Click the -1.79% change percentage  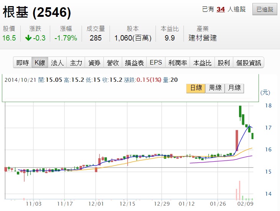66,38
